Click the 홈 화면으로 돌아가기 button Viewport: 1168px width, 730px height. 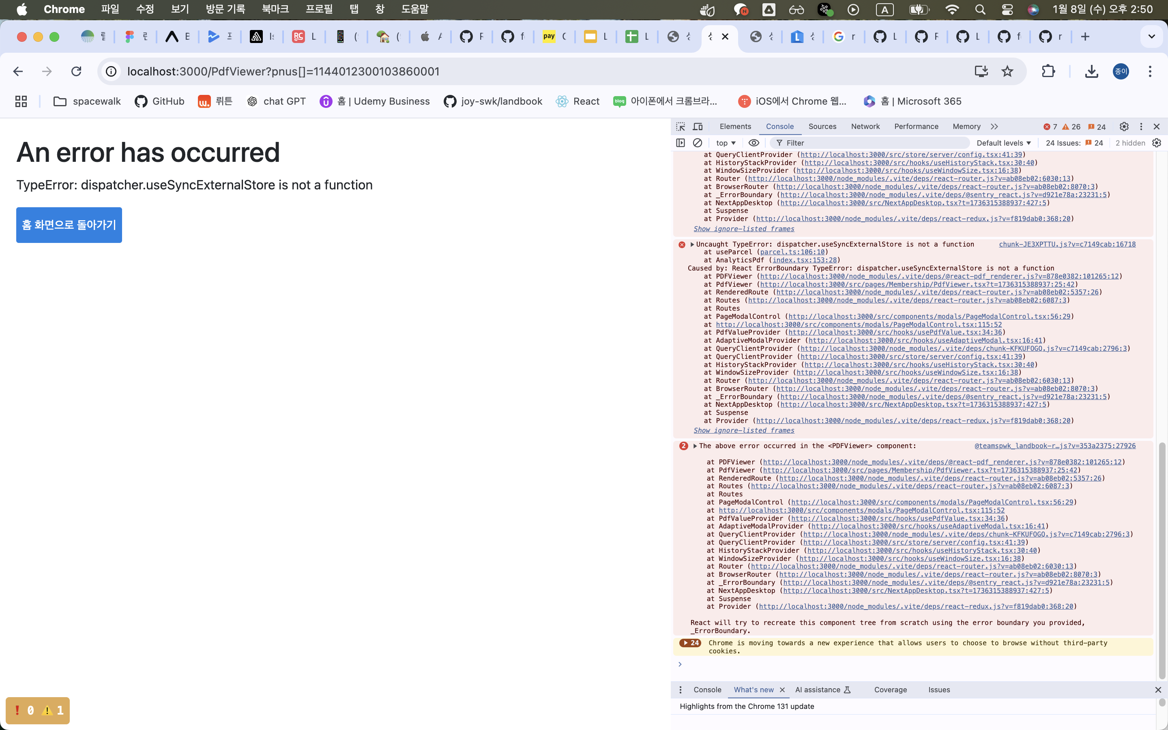point(69,225)
